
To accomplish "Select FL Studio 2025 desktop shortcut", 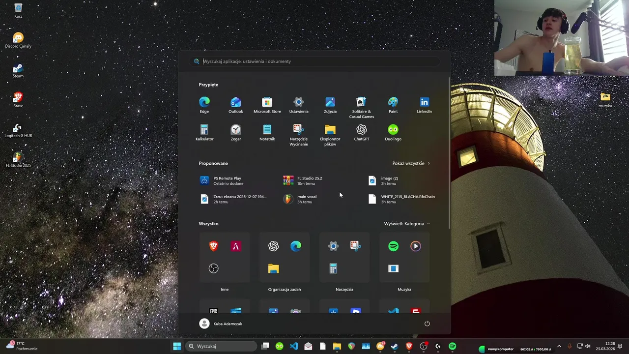I will pyautogui.click(x=18, y=160).
